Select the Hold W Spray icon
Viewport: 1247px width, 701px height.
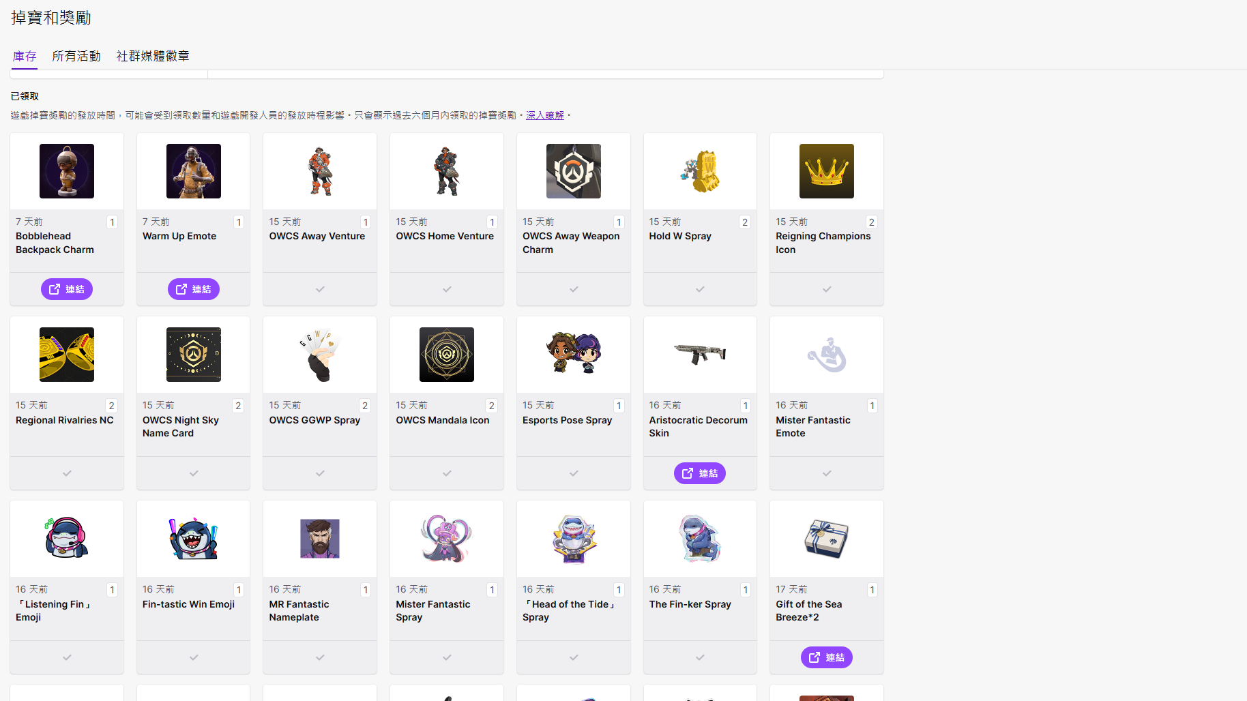pos(700,171)
